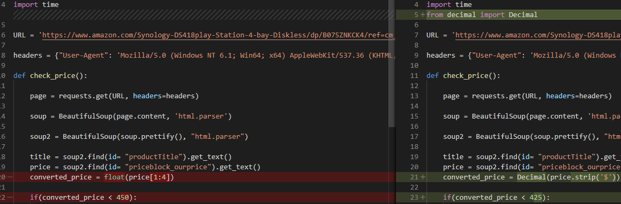Place cursor on highlighted Decimal( call

point(533,177)
